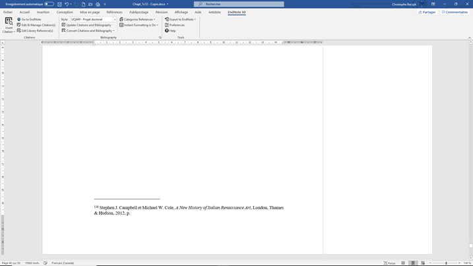Click EndNote Preferences
Viewport: 473px width, 266px height.
pyautogui.click(x=175, y=25)
